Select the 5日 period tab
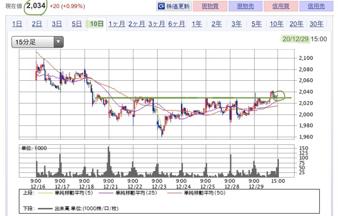 coord(77,24)
